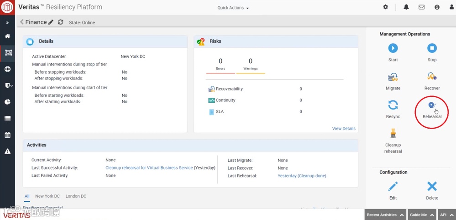The width and height of the screenshot is (456, 220).
Task: Click the New York DC datacenter value
Action: pos(133,56)
